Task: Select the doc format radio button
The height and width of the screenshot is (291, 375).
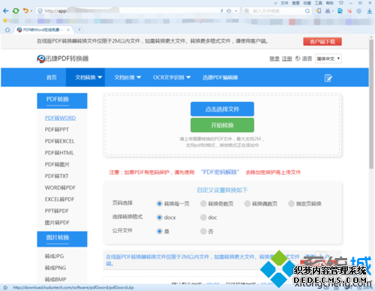Action: click(x=203, y=217)
